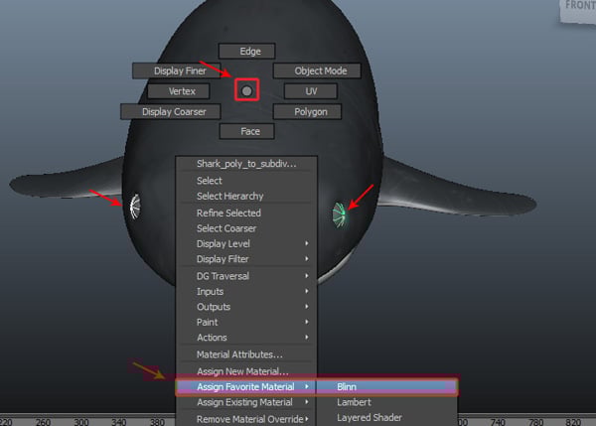Viewport: 596px width, 426px height.
Task: Open Material Attributes...
Action: [246, 355]
